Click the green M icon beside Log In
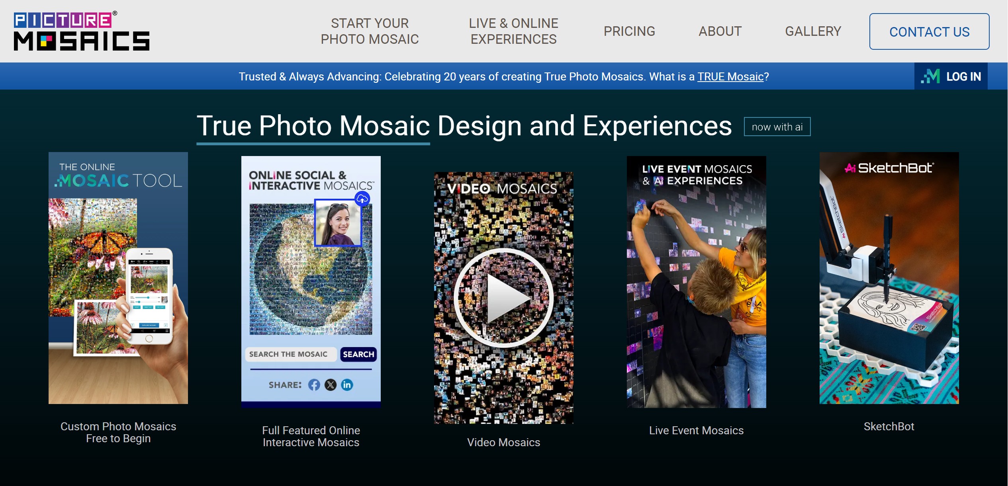Screen dimensions: 1008x486 930,76
